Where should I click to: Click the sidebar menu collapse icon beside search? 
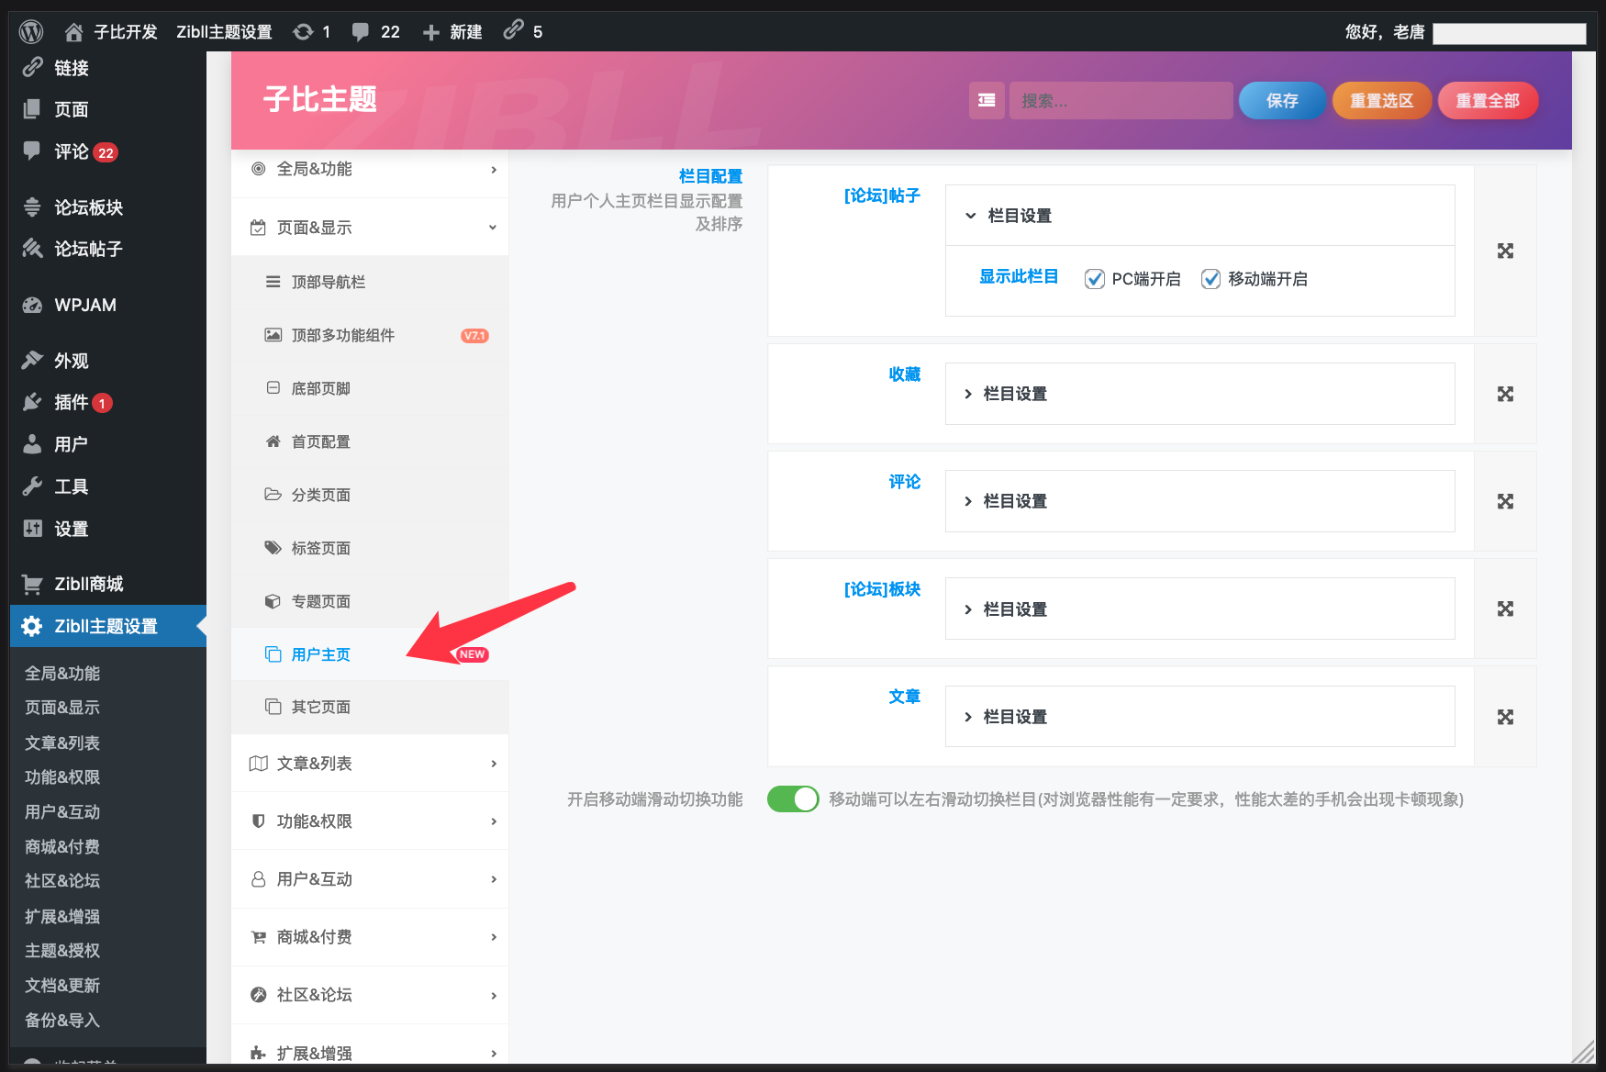pos(987,100)
